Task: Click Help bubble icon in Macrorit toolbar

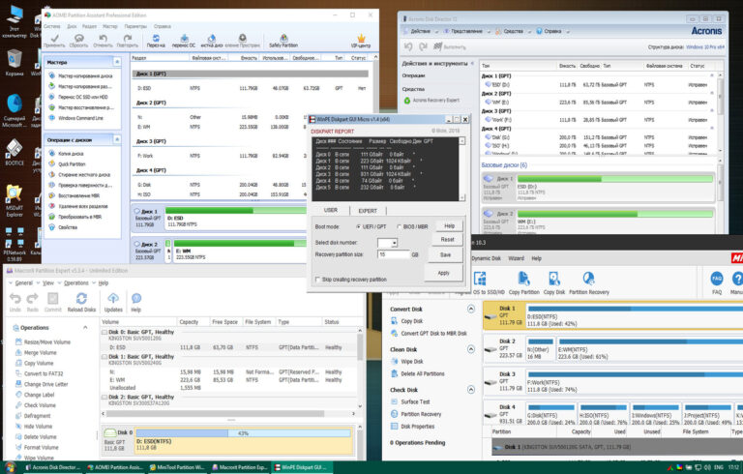Action: [x=136, y=298]
